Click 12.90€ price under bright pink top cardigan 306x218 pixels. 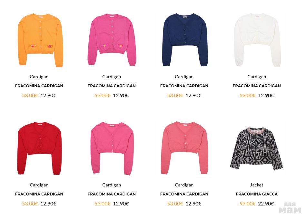point(121,95)
